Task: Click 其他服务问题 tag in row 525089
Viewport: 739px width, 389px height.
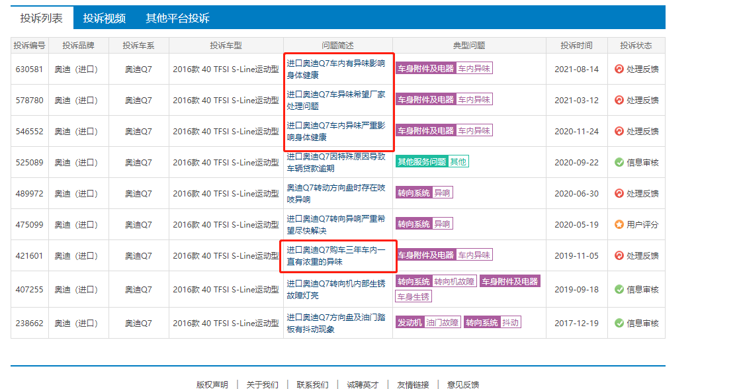Action: tap(422, 161)
